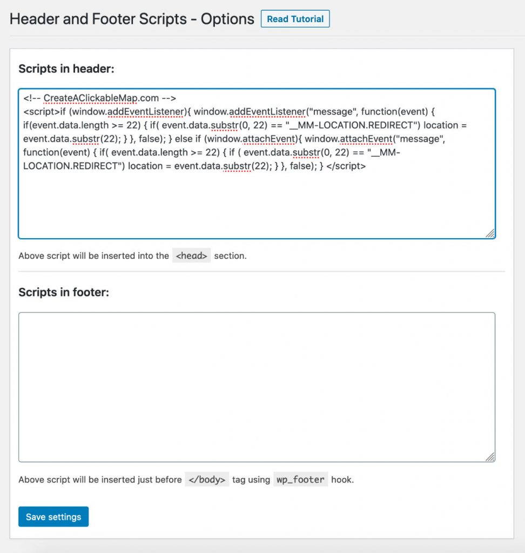Click the Scripts in header heading
Viewport: 525px width, 553px height.
pyautogui.click(x=66, y=69)
